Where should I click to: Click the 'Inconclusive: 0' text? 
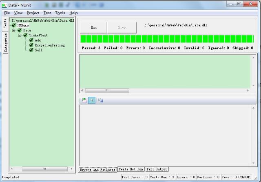pyautogui.click(x=164, y=48)
